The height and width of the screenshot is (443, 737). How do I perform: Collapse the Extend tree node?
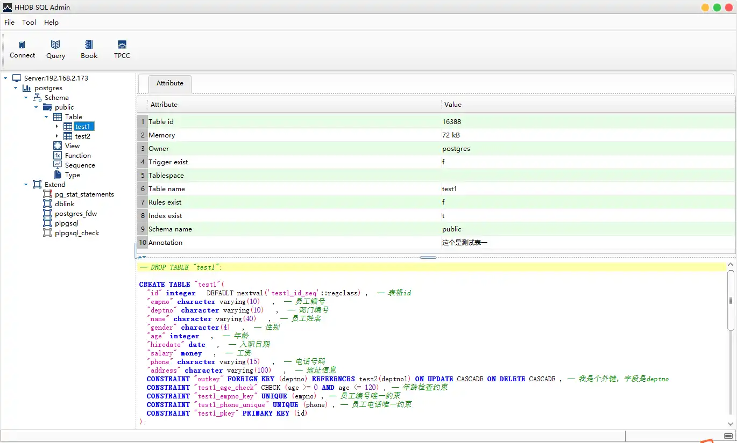click(x=26, y=185)
